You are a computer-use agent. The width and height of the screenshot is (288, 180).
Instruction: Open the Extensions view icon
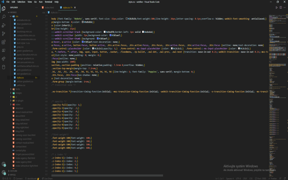(x=4, y=42)
